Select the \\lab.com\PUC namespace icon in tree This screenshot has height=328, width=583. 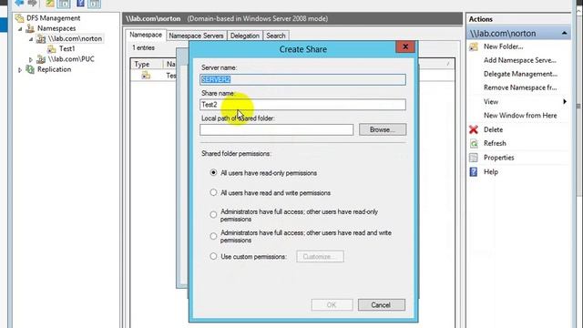tap(41, 59)
